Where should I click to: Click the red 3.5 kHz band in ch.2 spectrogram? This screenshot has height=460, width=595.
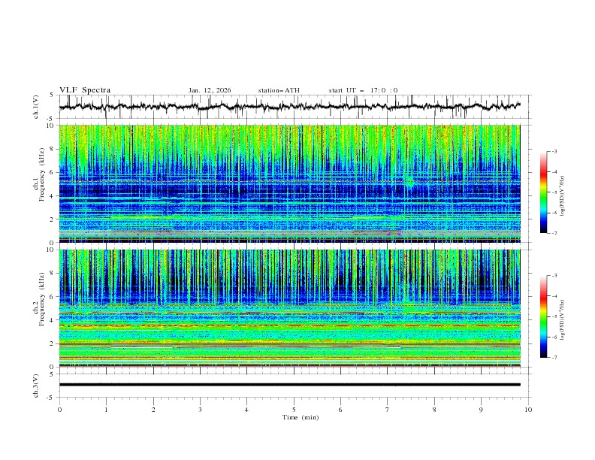pos(290,325)
